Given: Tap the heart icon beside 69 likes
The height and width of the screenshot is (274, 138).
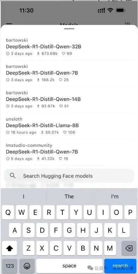Looking at the screenshot, I should 63,53.
